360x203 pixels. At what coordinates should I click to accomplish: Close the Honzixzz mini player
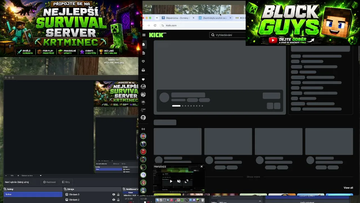[202, 167]
